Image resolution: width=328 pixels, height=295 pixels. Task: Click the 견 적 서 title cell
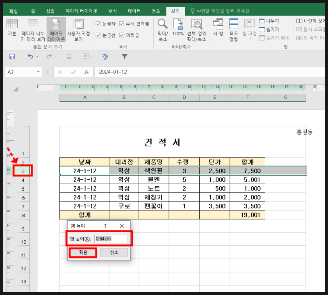click(x=162, y=142)
